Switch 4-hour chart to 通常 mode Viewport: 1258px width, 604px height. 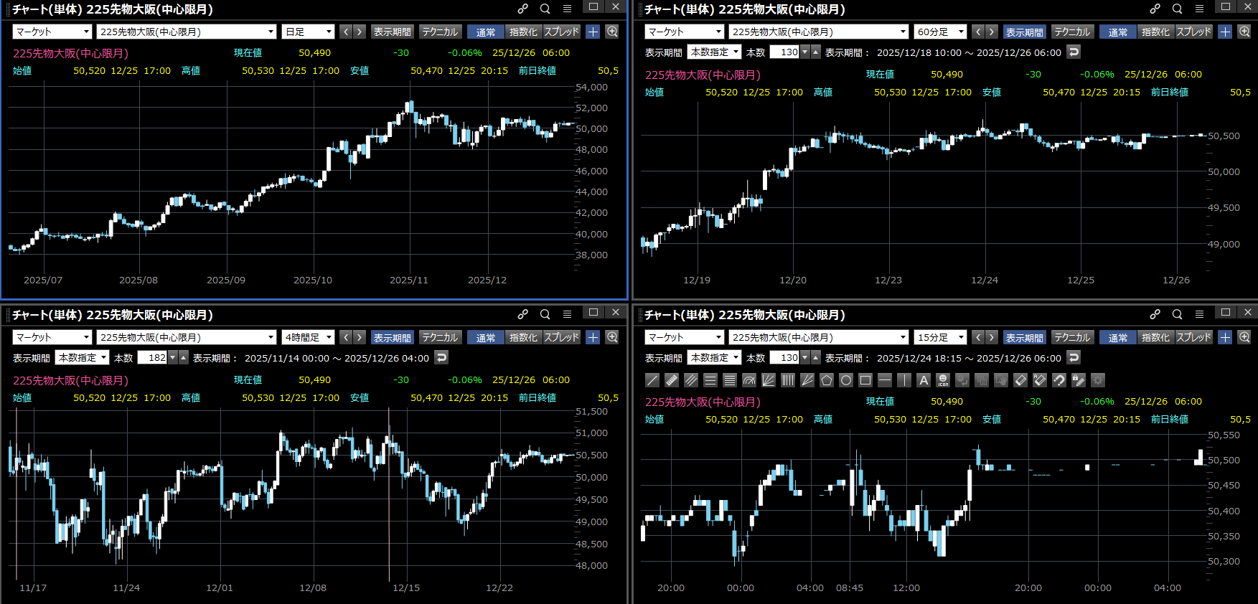[x=485, y=337]
